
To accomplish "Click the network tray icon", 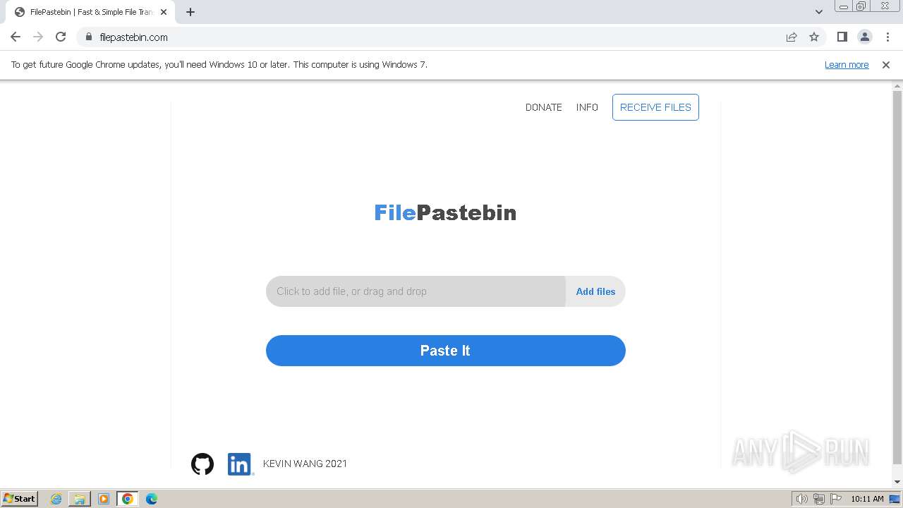I will click(x=818, y=499).
